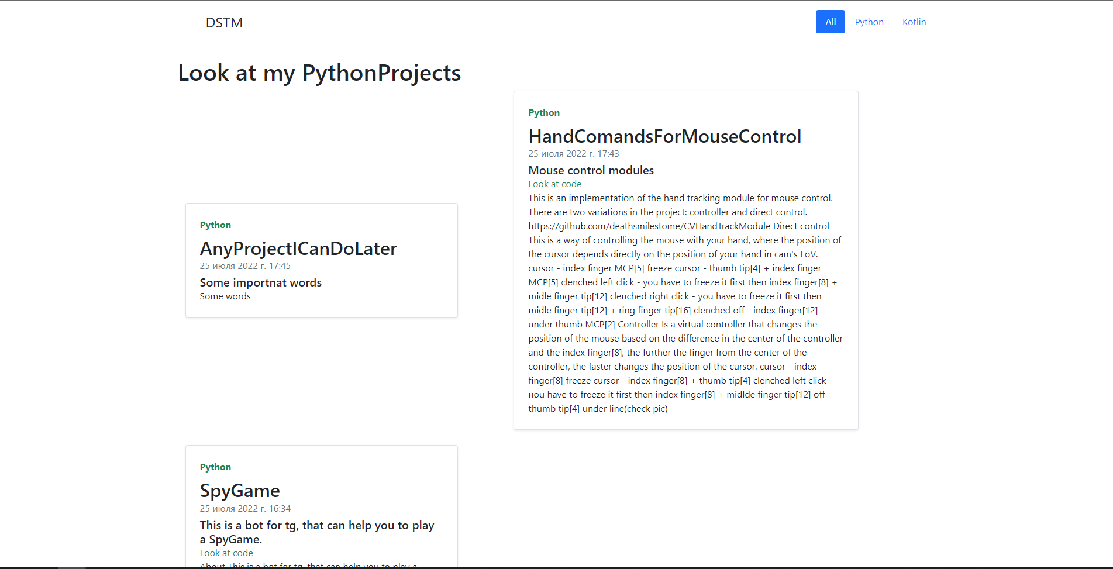Switch to the Kotlin tab
This screenshot has height=569, width=1113.
click(914, 22)
